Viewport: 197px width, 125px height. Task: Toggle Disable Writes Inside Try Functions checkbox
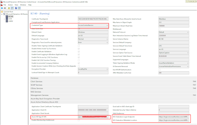[x=79, y=49]
